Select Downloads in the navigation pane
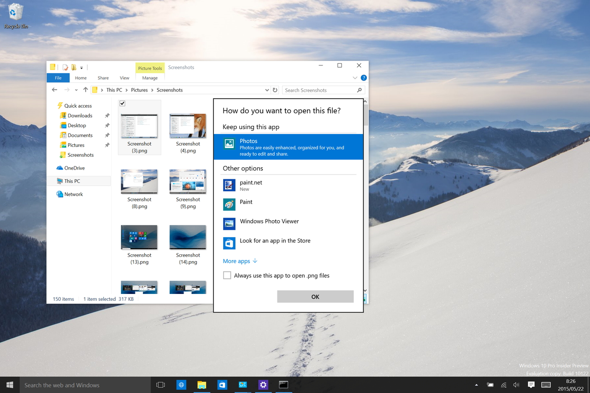Screen dimensions: 590x393 pos(80,116)
